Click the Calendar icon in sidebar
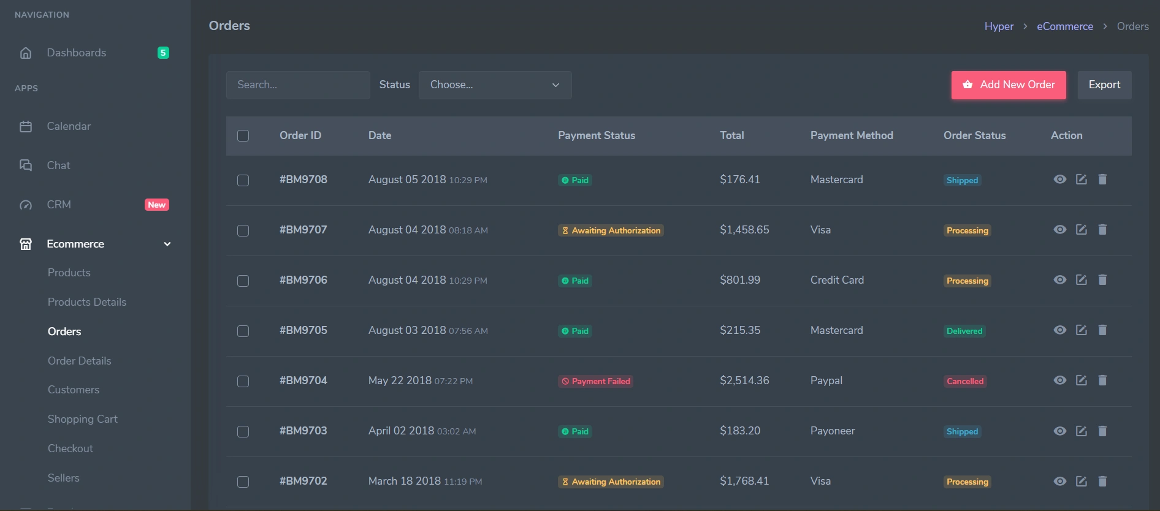 tap(26, 126)
